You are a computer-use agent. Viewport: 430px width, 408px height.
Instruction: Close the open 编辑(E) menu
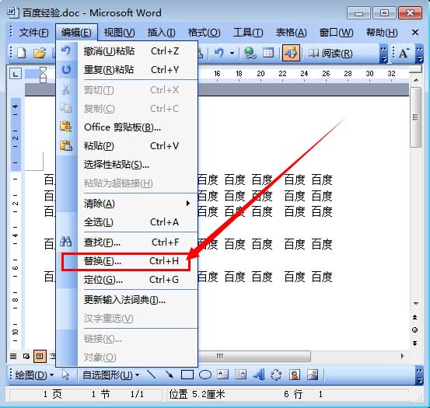(x=76, y=33)
